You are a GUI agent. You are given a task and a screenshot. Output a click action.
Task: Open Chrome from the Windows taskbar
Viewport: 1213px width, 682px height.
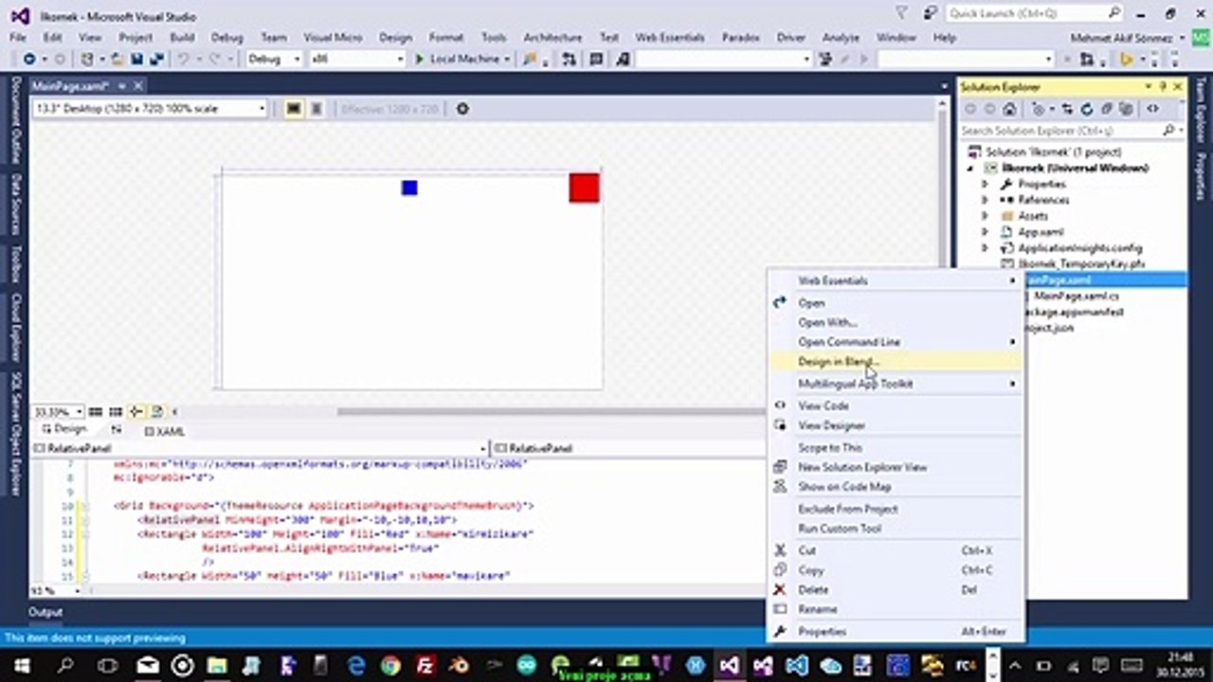click(x=390, y=665)
